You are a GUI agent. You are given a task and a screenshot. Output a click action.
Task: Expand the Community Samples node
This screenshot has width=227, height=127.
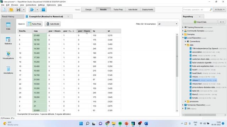[x=183, y=31]
